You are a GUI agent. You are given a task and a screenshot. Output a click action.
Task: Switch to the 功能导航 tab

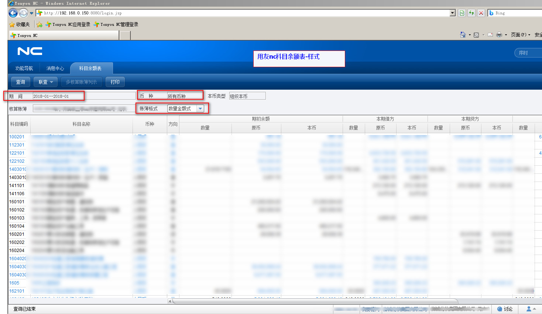pos(24,68)
